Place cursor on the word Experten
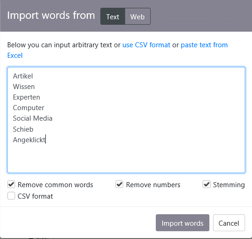Screen dimensions: 252x239 pos(27,97)
